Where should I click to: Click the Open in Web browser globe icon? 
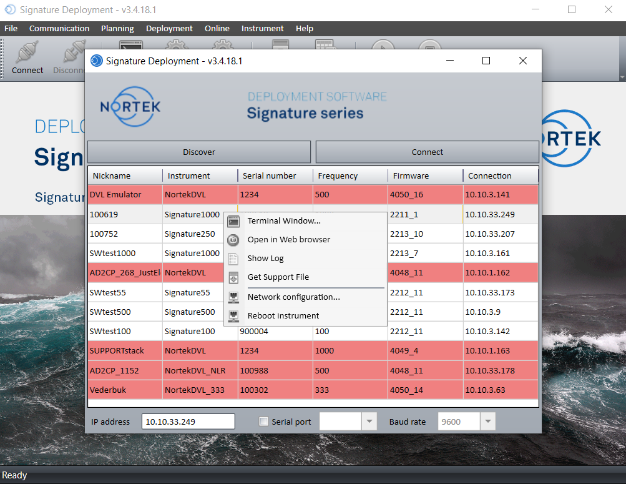coord(233,240)
